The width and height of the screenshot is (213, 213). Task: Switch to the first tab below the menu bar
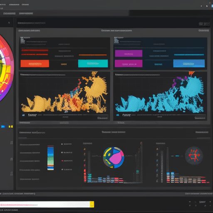(9, 13)
